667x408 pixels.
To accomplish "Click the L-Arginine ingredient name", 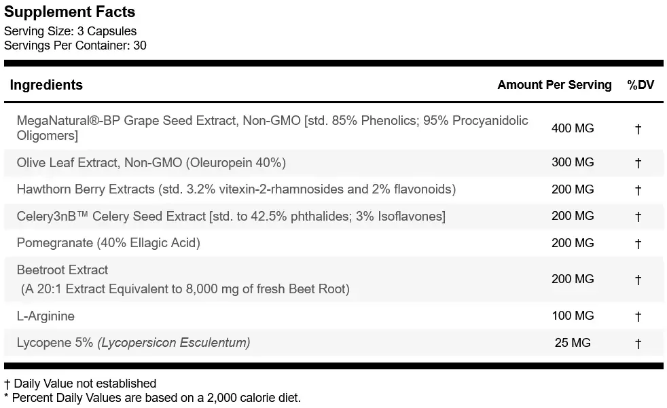I will [46, 316].
